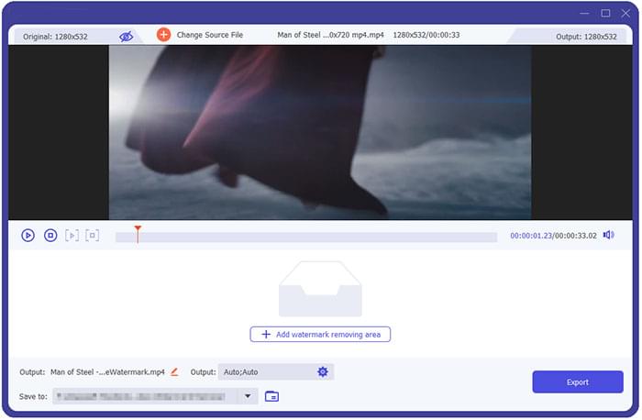Minimize the application window
642x420 pixels.
(584, 13)
